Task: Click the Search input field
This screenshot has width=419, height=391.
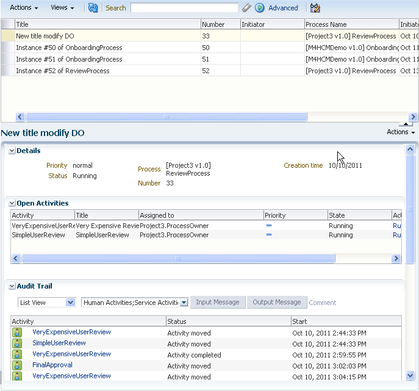Action: [184, 8]
